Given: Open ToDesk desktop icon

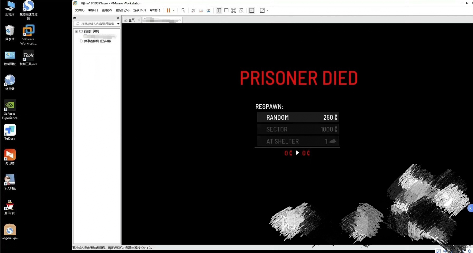Looking at the screenshot, I should pyautogui.click(x=10, y=132).
